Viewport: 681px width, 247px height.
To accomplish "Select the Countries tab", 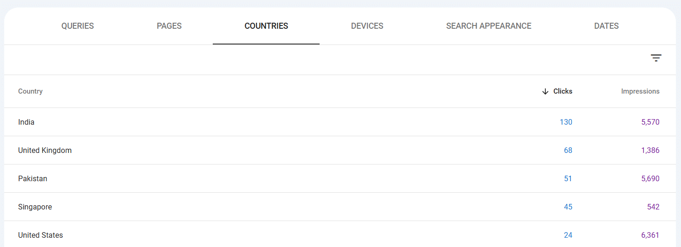I will [266, 26].
